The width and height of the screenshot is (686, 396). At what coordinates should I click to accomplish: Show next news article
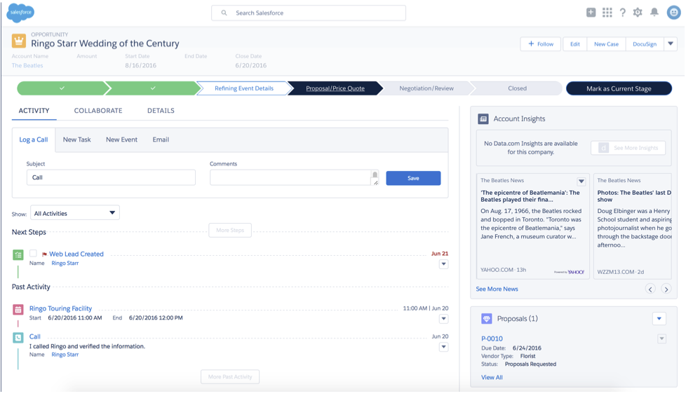[666, 289]
